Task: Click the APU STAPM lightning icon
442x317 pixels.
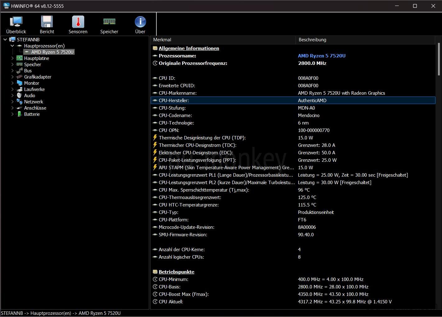Action: 155,167
